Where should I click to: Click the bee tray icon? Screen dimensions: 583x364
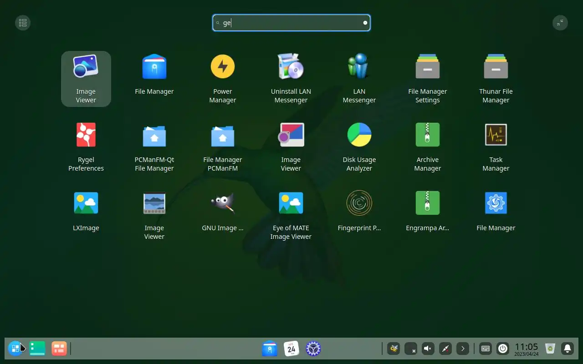click(394, 349)
